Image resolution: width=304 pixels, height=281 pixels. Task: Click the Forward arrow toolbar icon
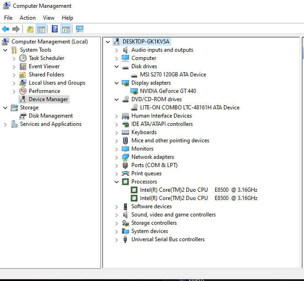pyautogui.click(x=16, y=29)
